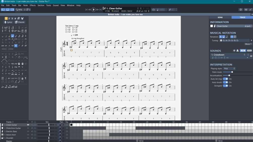Add the pop effect
The width and height of the screenshot is (253, 142).
[16, 64]
